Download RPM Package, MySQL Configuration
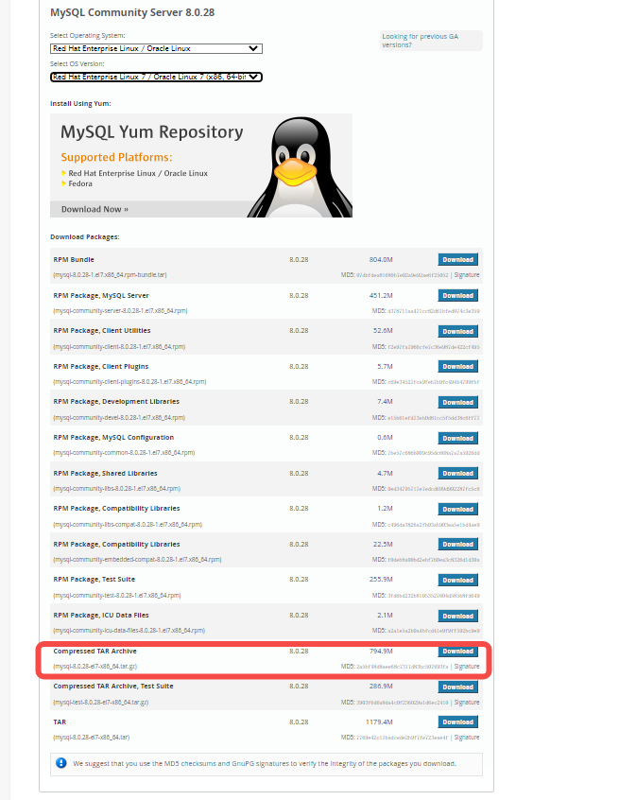Screen dimensions: 619x800 click(x=458, y=438)
